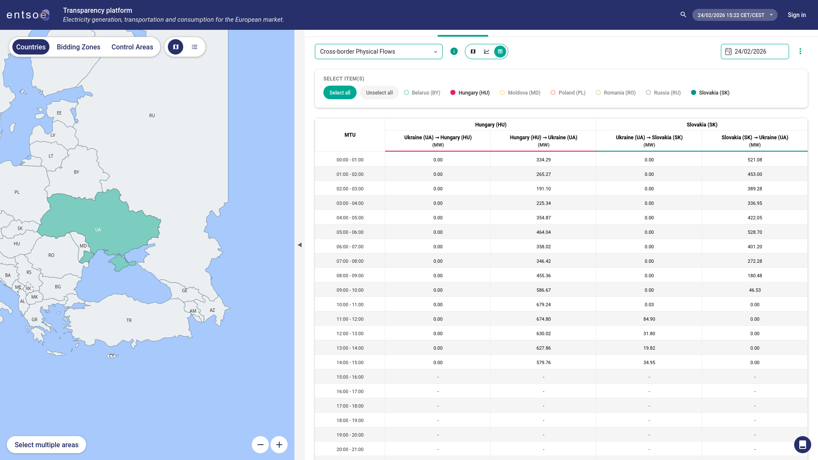Screen dimensions: 818x460
Task: Click the search magnifier icon
Action: (x=683, y=15)
